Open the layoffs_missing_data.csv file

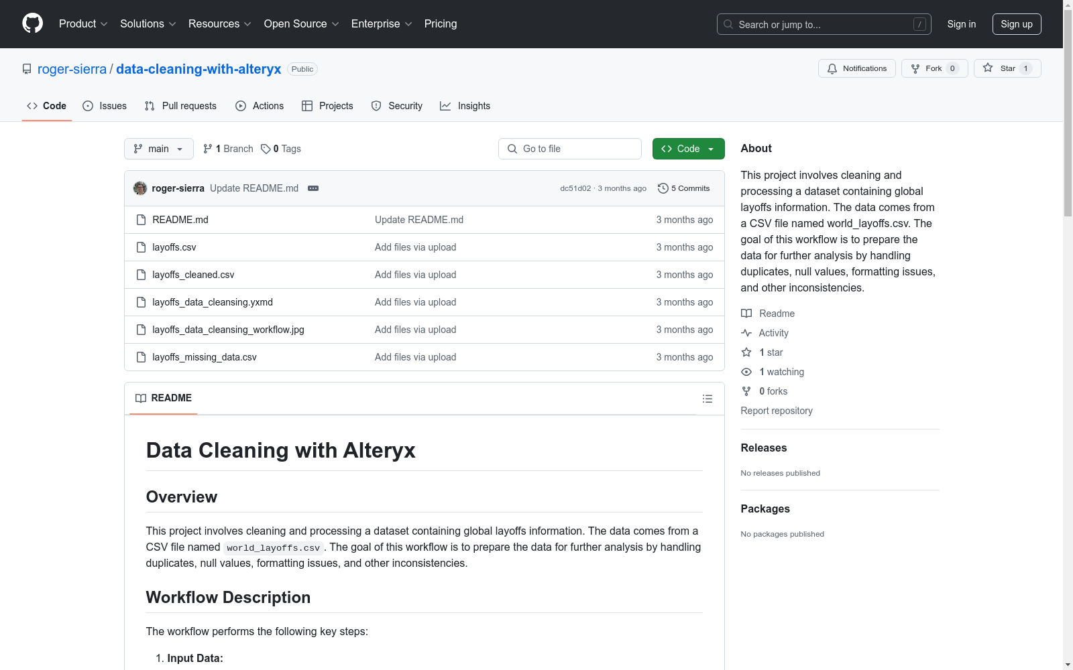(x=205, y=357)
